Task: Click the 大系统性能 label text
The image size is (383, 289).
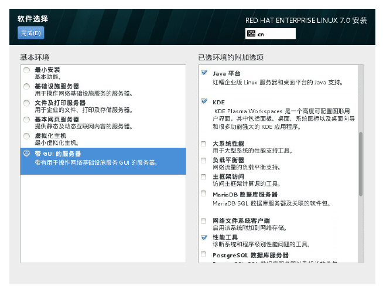Action: pos(228,144)
